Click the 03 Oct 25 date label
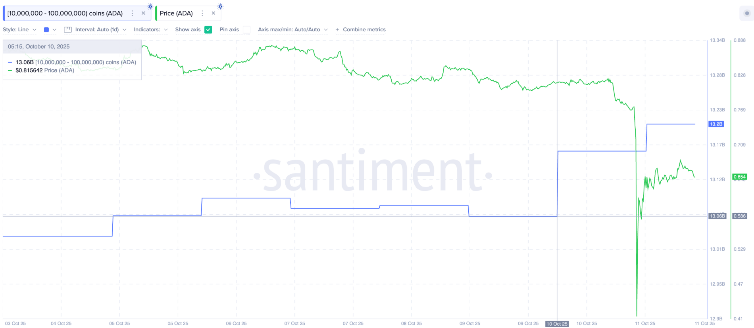This screenshot has height=328, width=754. pyautogui.click(x=15, y=324)
